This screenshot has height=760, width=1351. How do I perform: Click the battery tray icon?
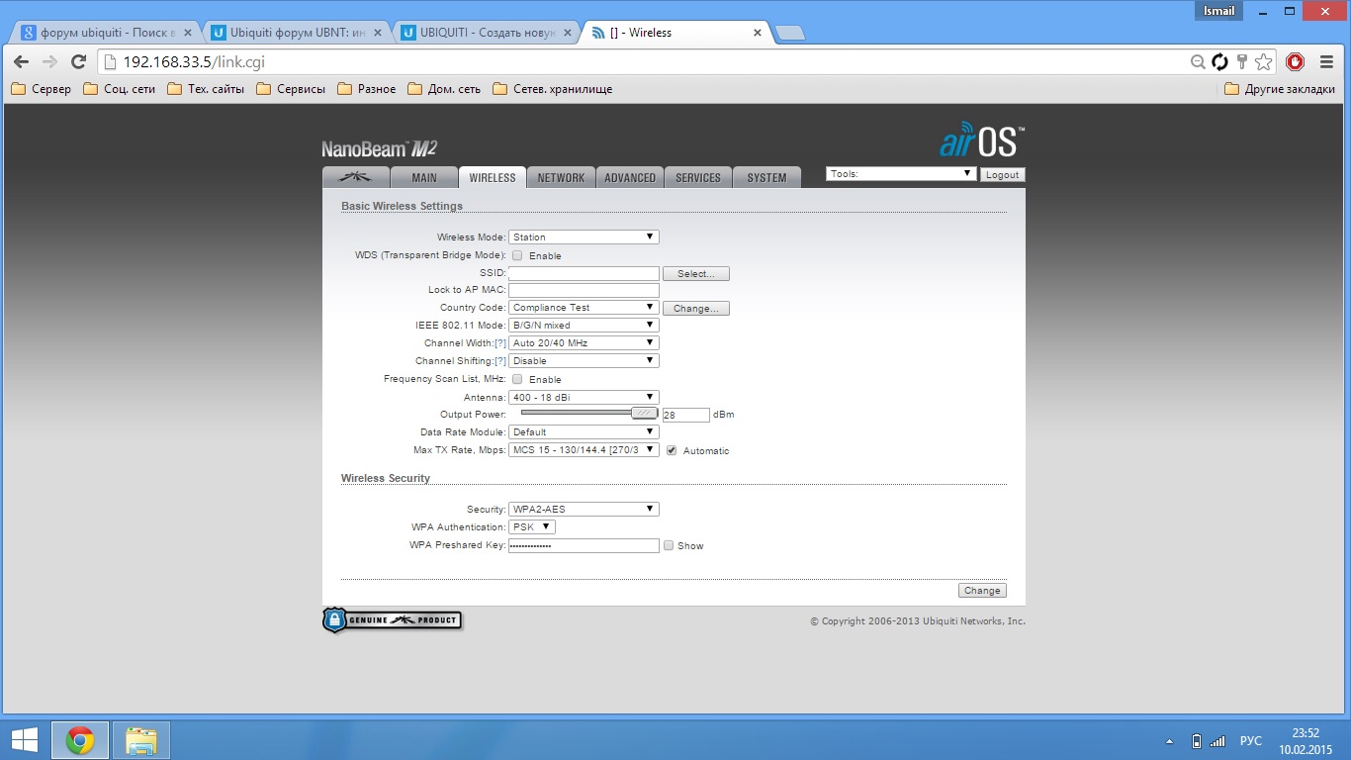click(1196, 741)
